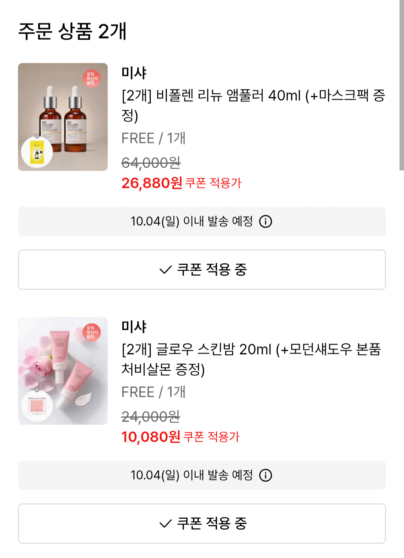Image resolution: width=404 pixels, height=558 pixels.
Task: Tap 26,880원 coupon applied price
Action: tap(152, 183)
